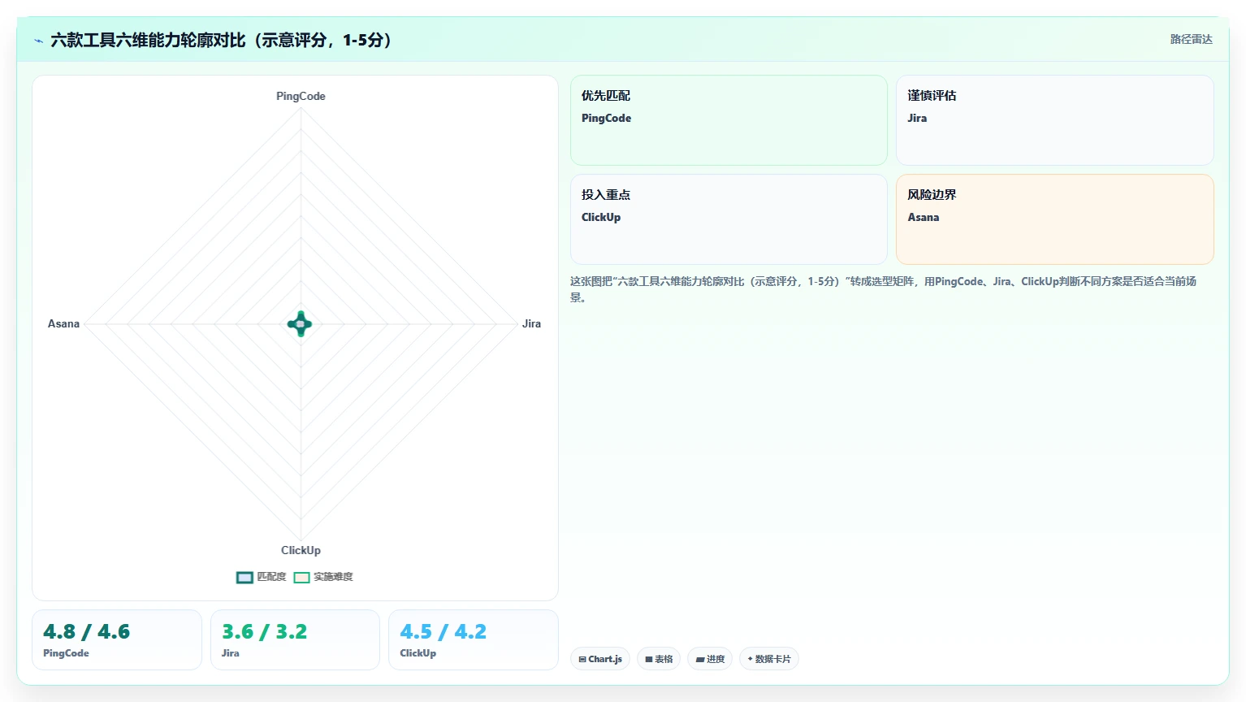Select the Chart.js tag
The width and height of the screenshot is (1246, 702).
[x=600, y=659]
